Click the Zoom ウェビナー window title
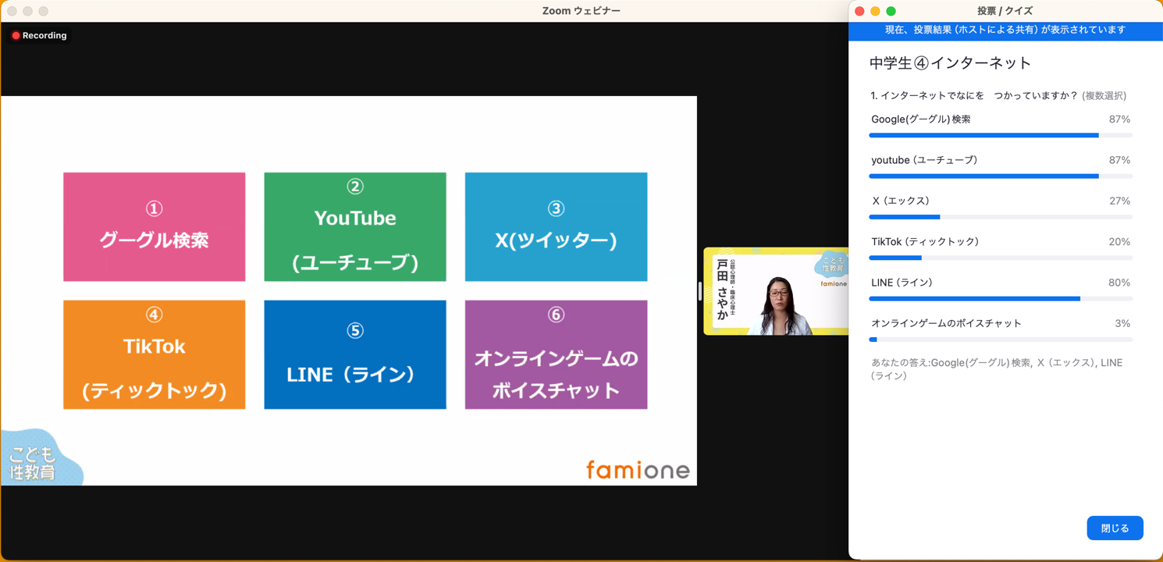 click(581, 11)
